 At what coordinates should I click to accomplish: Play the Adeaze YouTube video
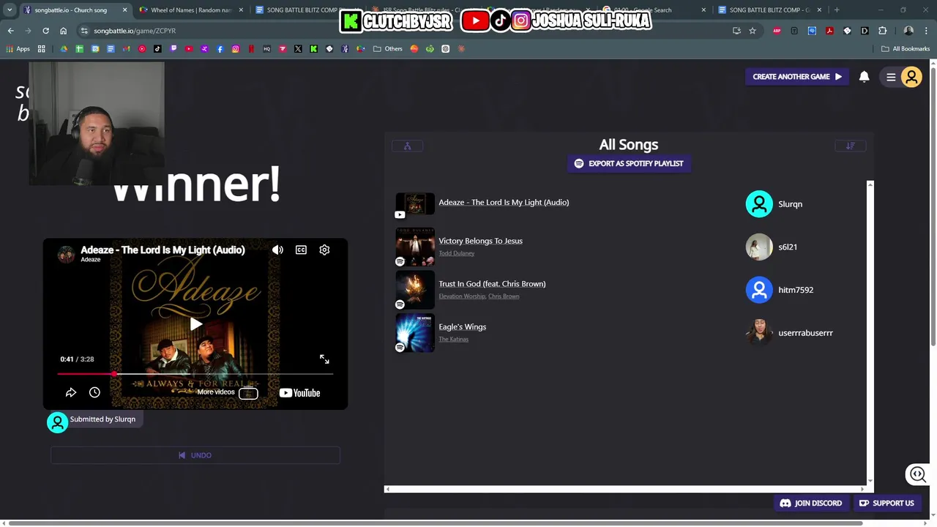(195, 324)
